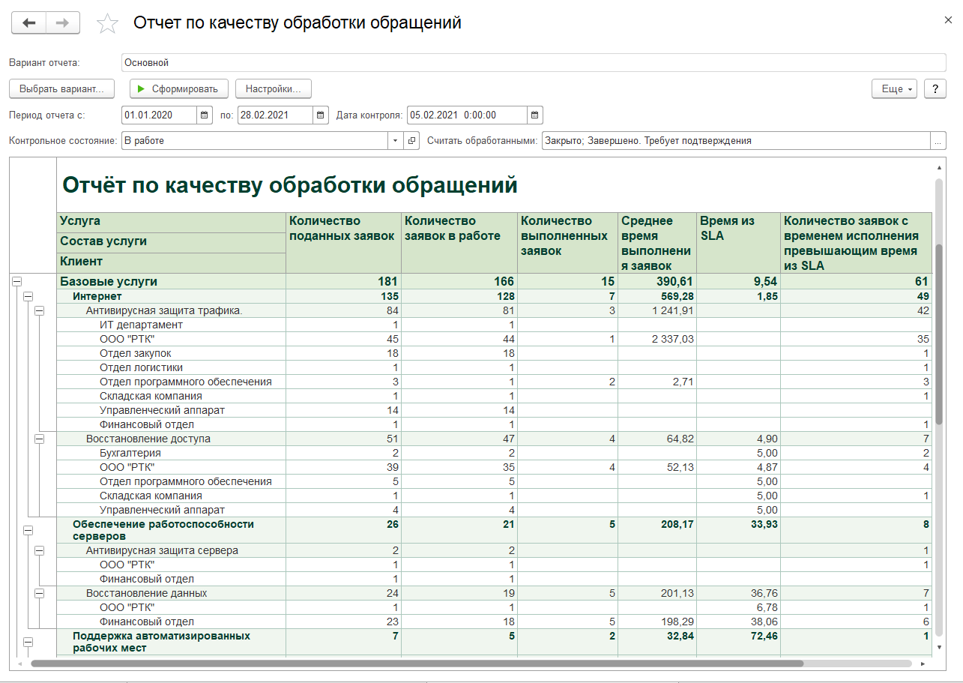Go forward with the right arrow button
The height and width of the screenshot is (683, 963).
tap(63, 22)
